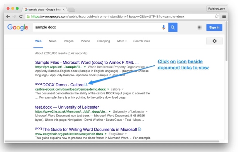Reload the page with refresh icon
The width and height of the screenshot is (238, 152).
[x=21, y=16]
